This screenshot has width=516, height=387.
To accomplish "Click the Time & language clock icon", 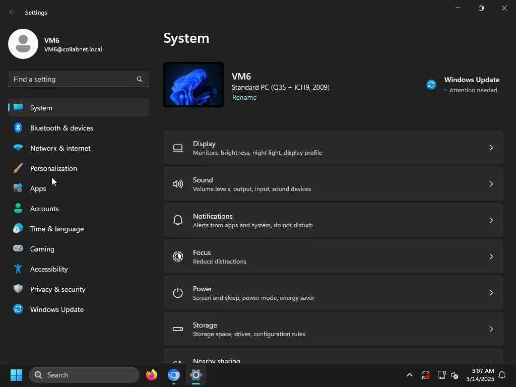I will point(18,228).
